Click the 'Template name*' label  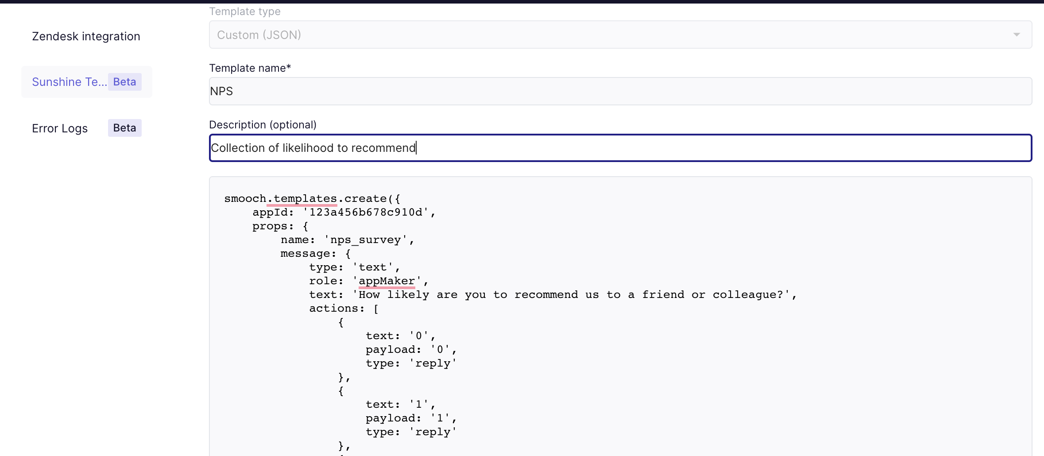(250, 68)
